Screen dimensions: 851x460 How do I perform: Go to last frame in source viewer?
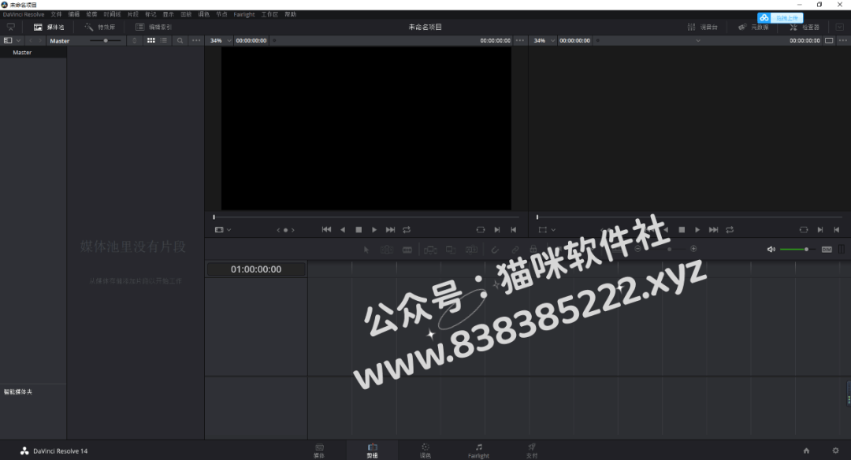coord(390,230)
